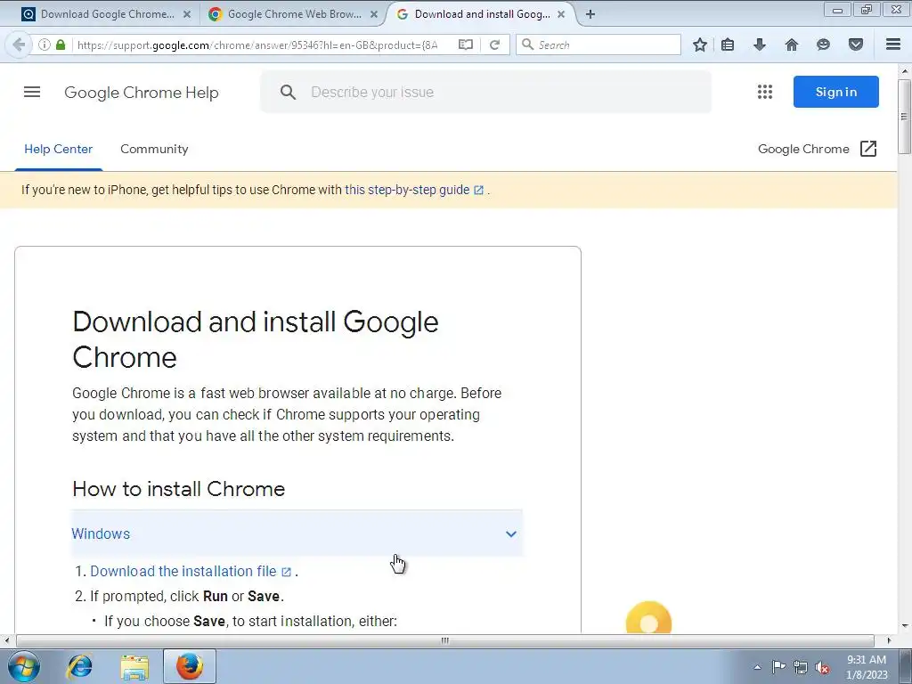This screenshot has width=912, height=684.
Task: Click the Show desktop button on taskbar
Action: 906,666
